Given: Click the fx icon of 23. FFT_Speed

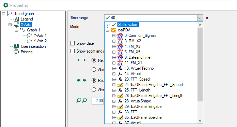Looking at the screenshot, I should click(x=120, y=79).
